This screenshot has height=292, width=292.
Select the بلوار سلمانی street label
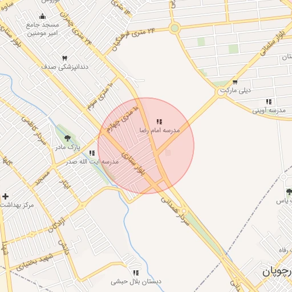273,43
